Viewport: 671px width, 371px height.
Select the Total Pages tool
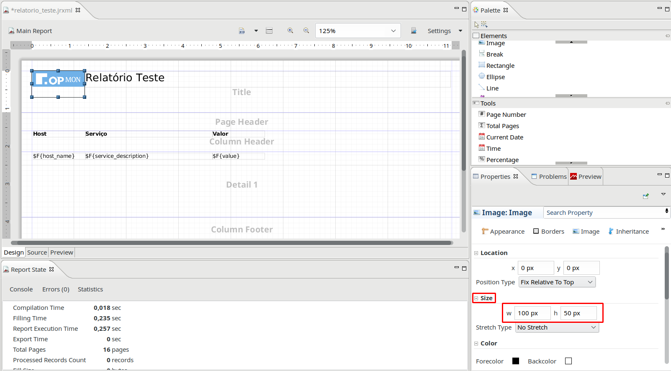pos(502,126)
